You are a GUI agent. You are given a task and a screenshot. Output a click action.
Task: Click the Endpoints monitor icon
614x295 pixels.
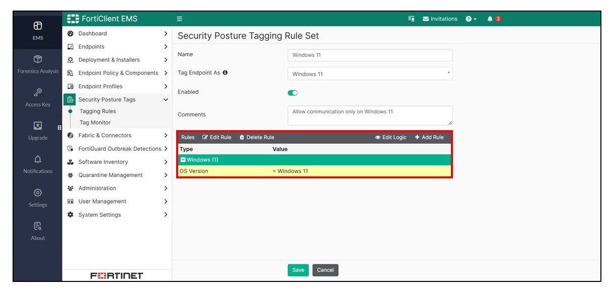(70, 47)
